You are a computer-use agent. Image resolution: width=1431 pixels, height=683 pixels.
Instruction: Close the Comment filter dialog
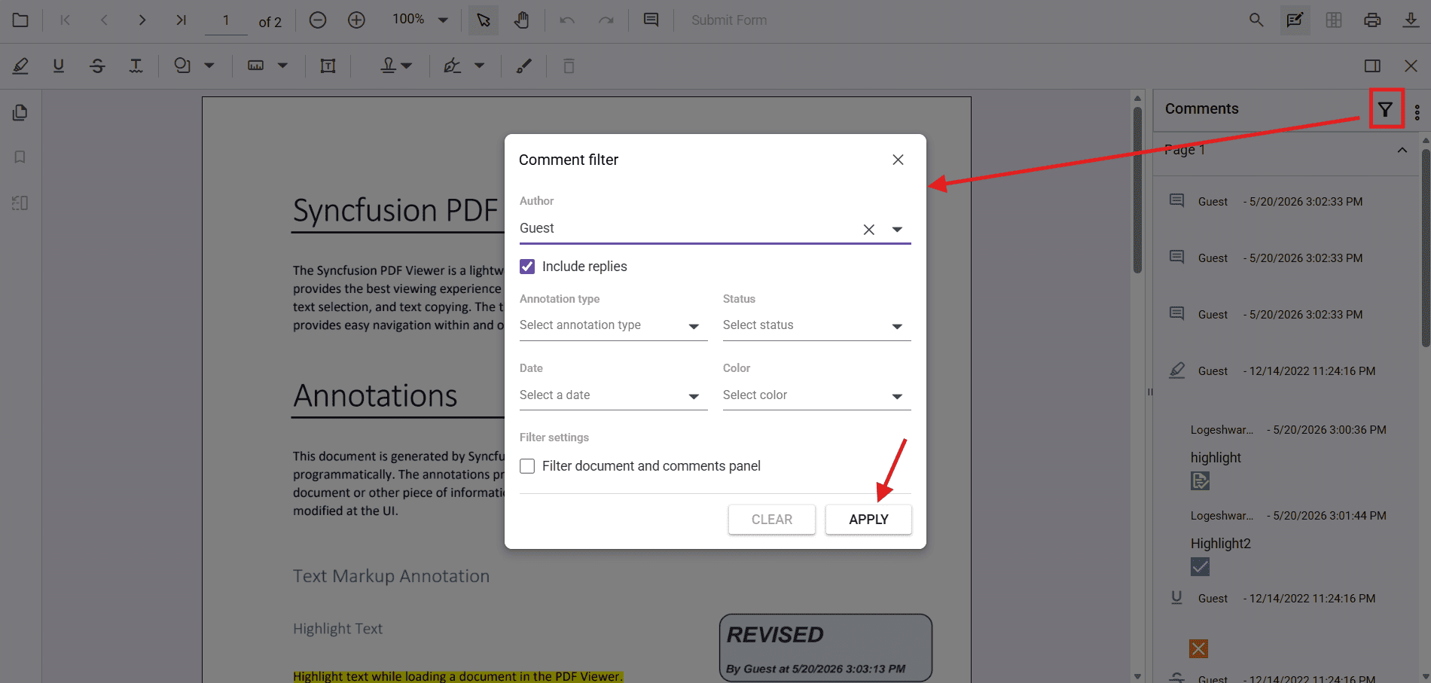click(898, 160)
